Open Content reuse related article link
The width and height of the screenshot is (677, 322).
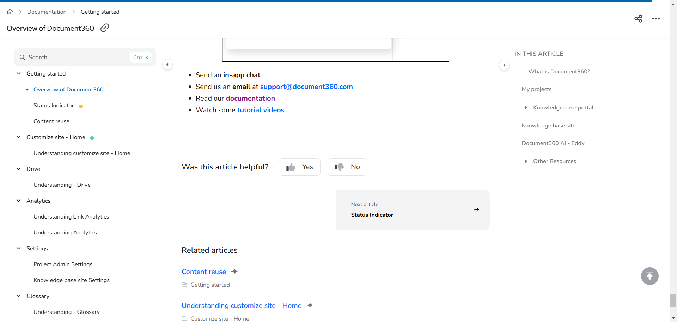(204, 272)
